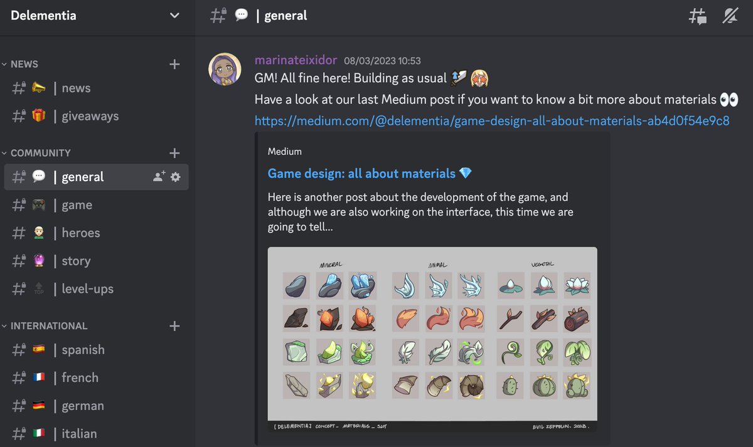Mute channel with the crossed bell icon
Viewport: 753px width, 447px height.
coord(730,17)
